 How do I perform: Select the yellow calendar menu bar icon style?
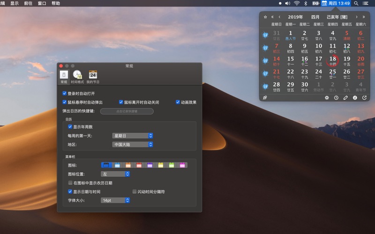click(161, 165)
